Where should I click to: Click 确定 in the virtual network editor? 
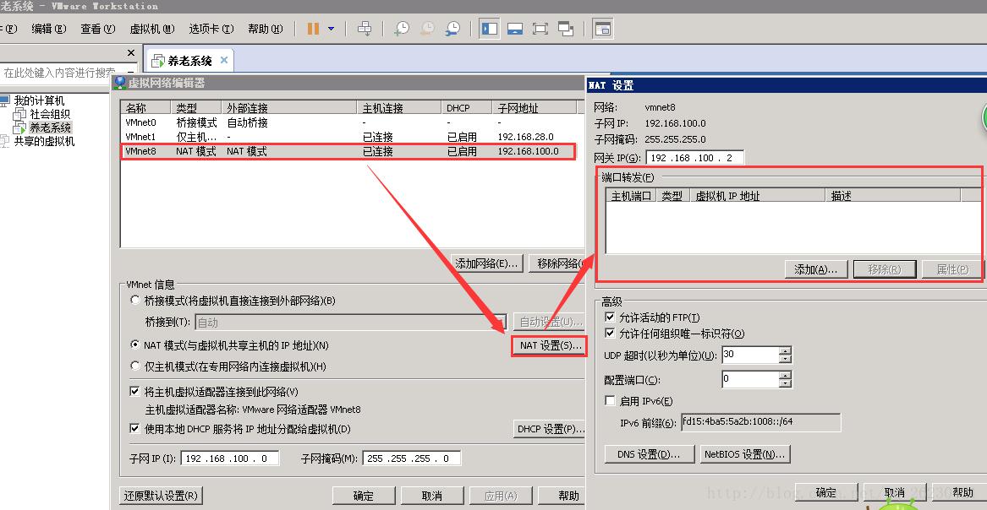(364, 496)
